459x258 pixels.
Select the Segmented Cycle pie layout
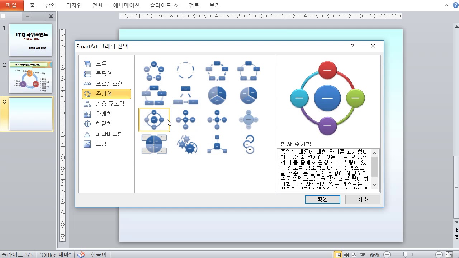217,95
